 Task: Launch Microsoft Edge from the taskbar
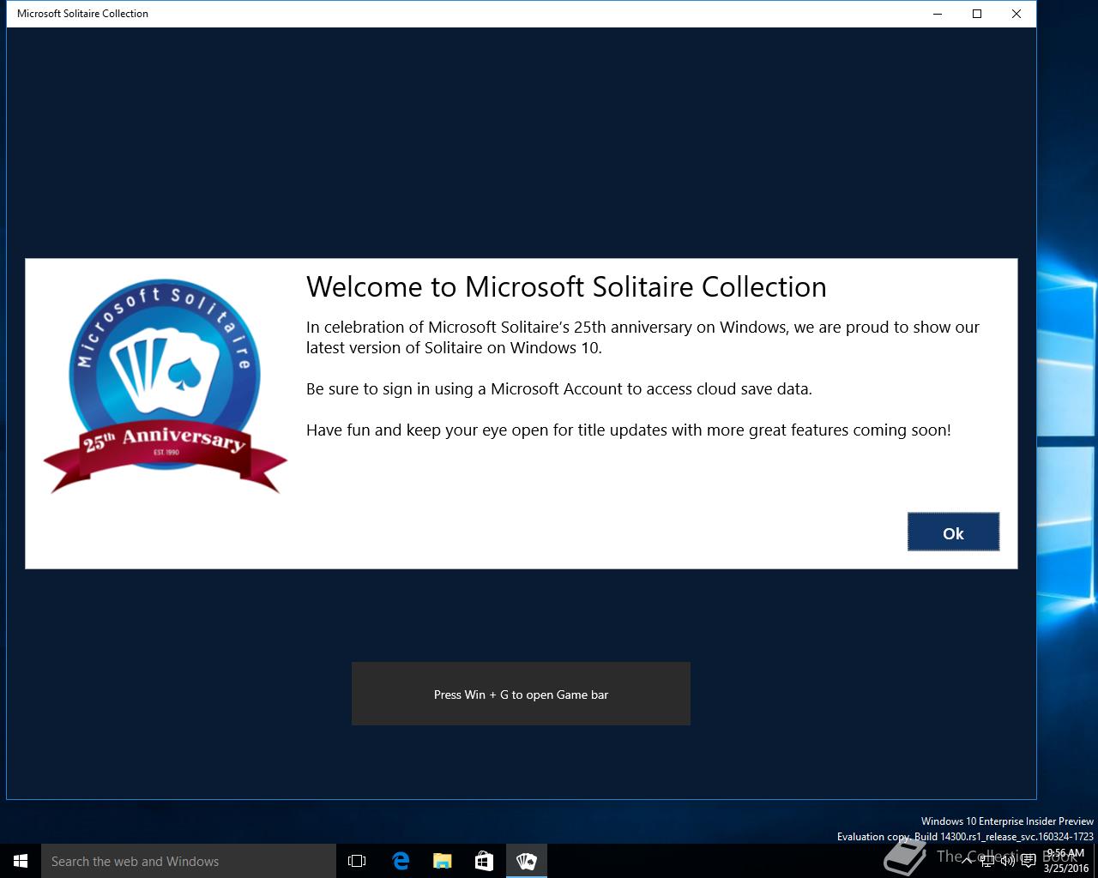400,861
